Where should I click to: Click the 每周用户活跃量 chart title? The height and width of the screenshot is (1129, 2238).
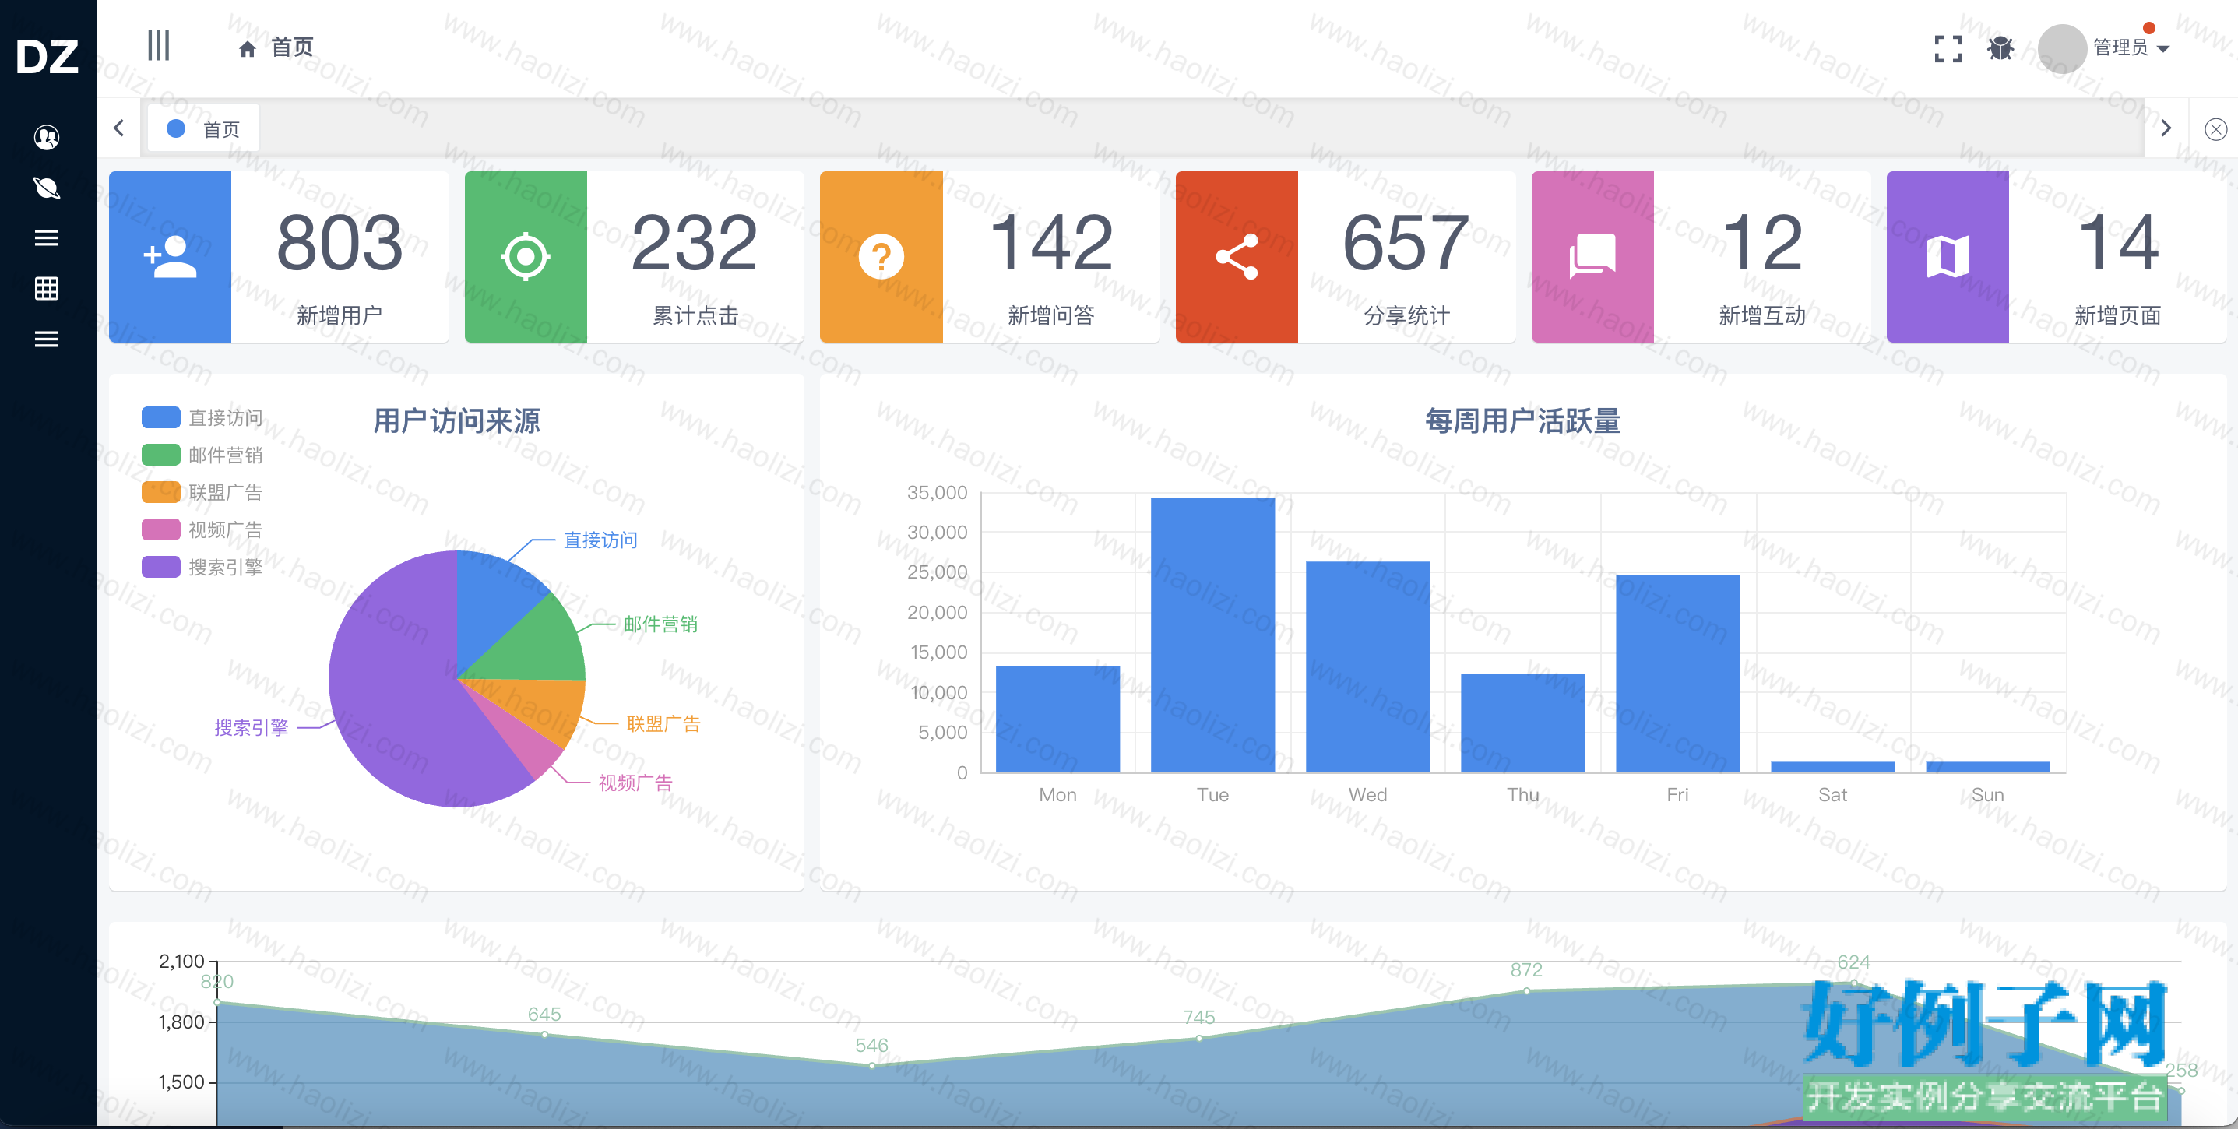[x=1523, y=421]
